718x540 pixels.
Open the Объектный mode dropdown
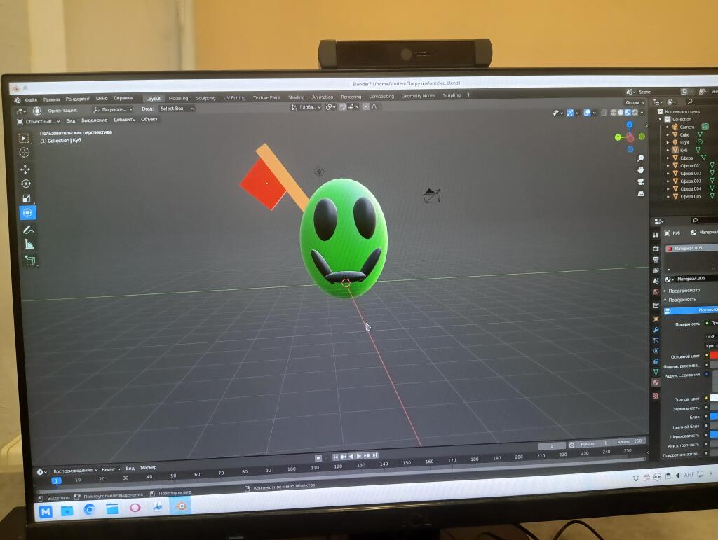(x=39, y=121)
